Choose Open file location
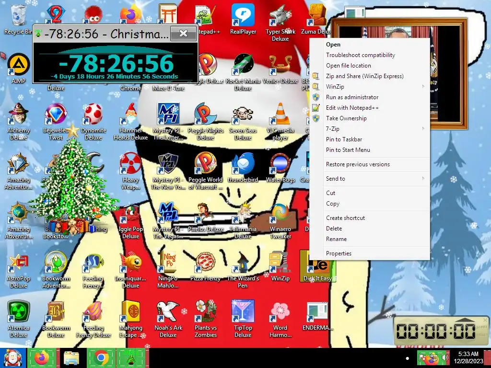Screen dimensions: 491x368 (370, 66)
